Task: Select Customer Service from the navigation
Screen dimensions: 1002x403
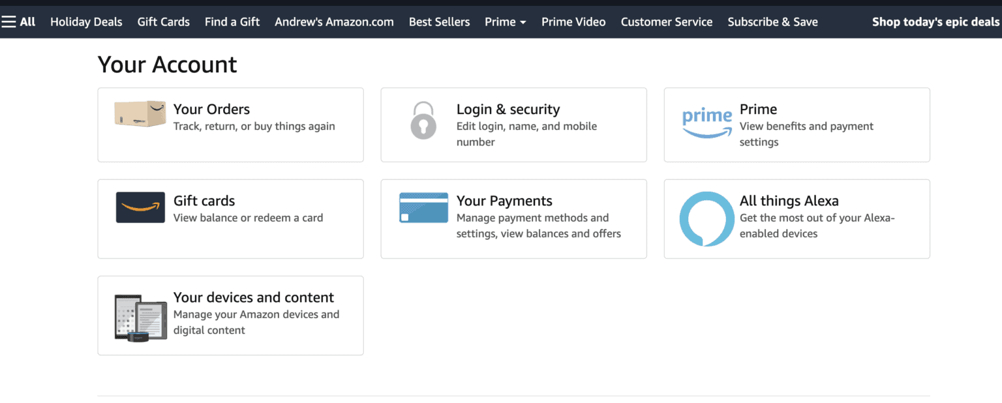Action: coord(667,22)
